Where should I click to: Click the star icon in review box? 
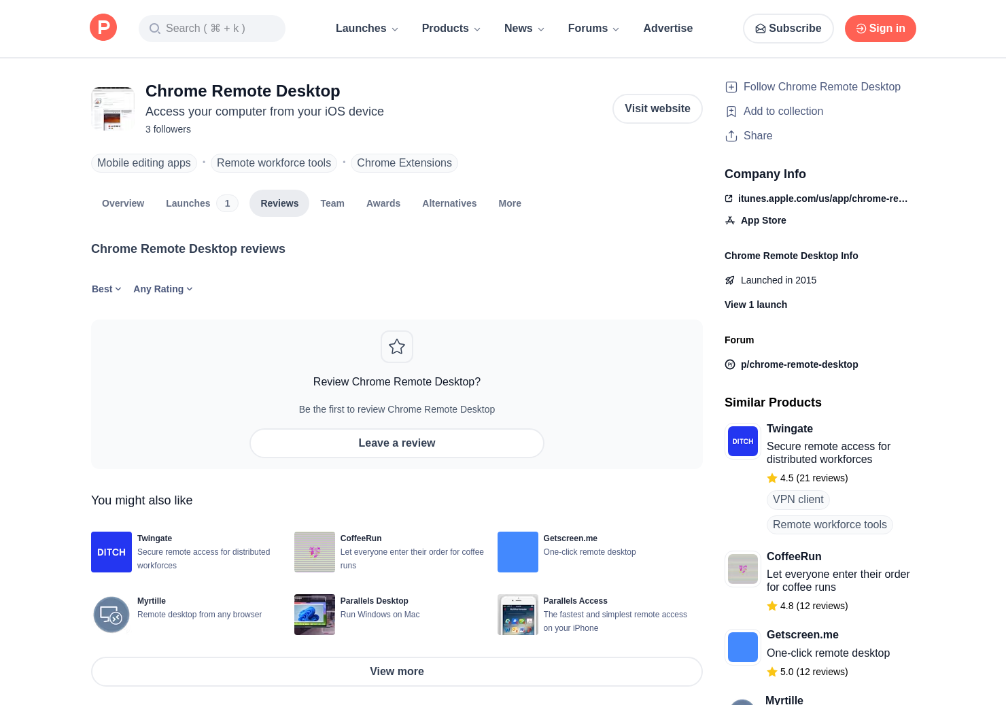pyautogui.click(x=397, y=347)
